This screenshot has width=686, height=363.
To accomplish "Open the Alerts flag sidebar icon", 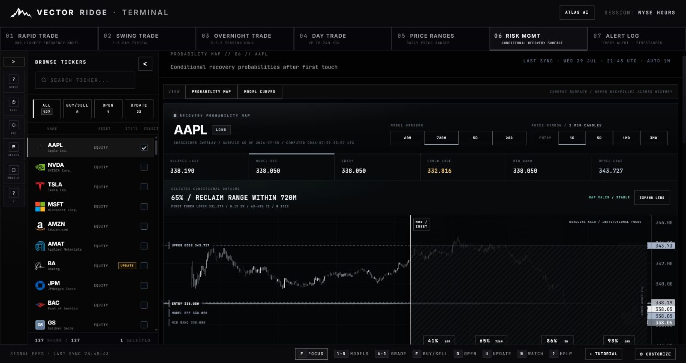I will (14, 150).
